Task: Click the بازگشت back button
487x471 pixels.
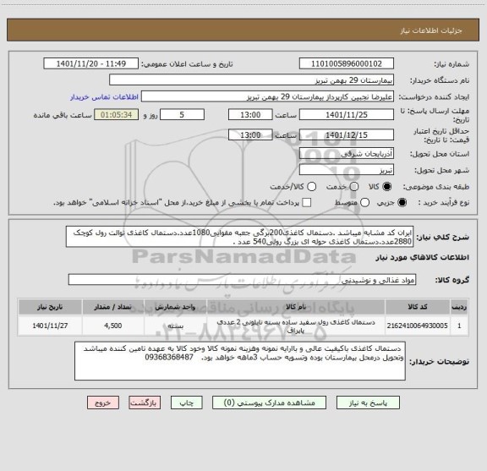Action: [x=145, y=403]
